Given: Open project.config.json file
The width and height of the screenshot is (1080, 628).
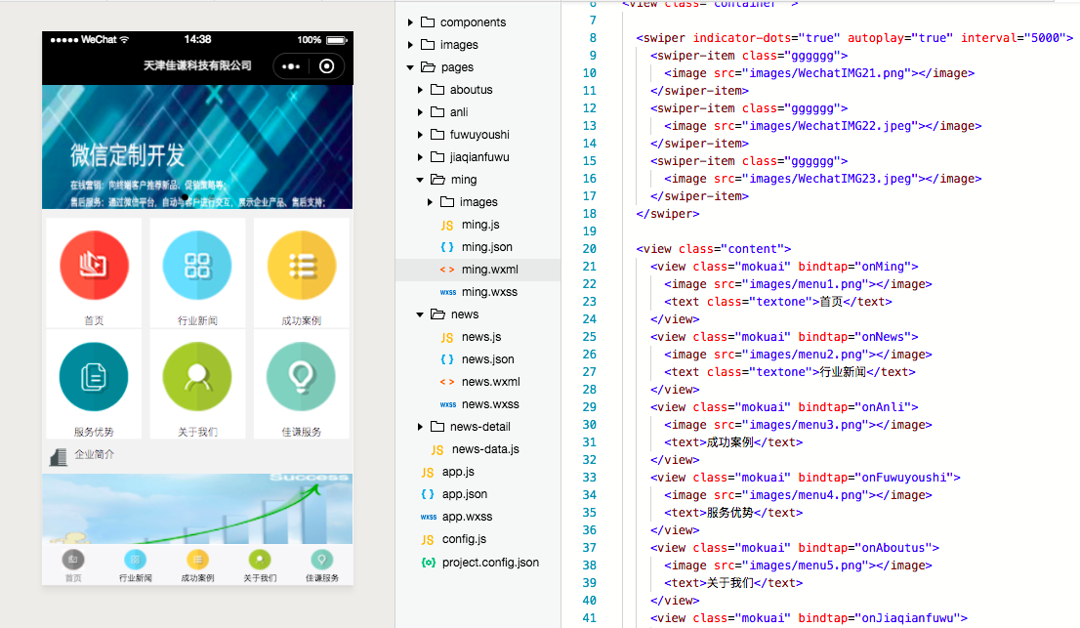Looking at the screenshot, I should click(490, 562).
